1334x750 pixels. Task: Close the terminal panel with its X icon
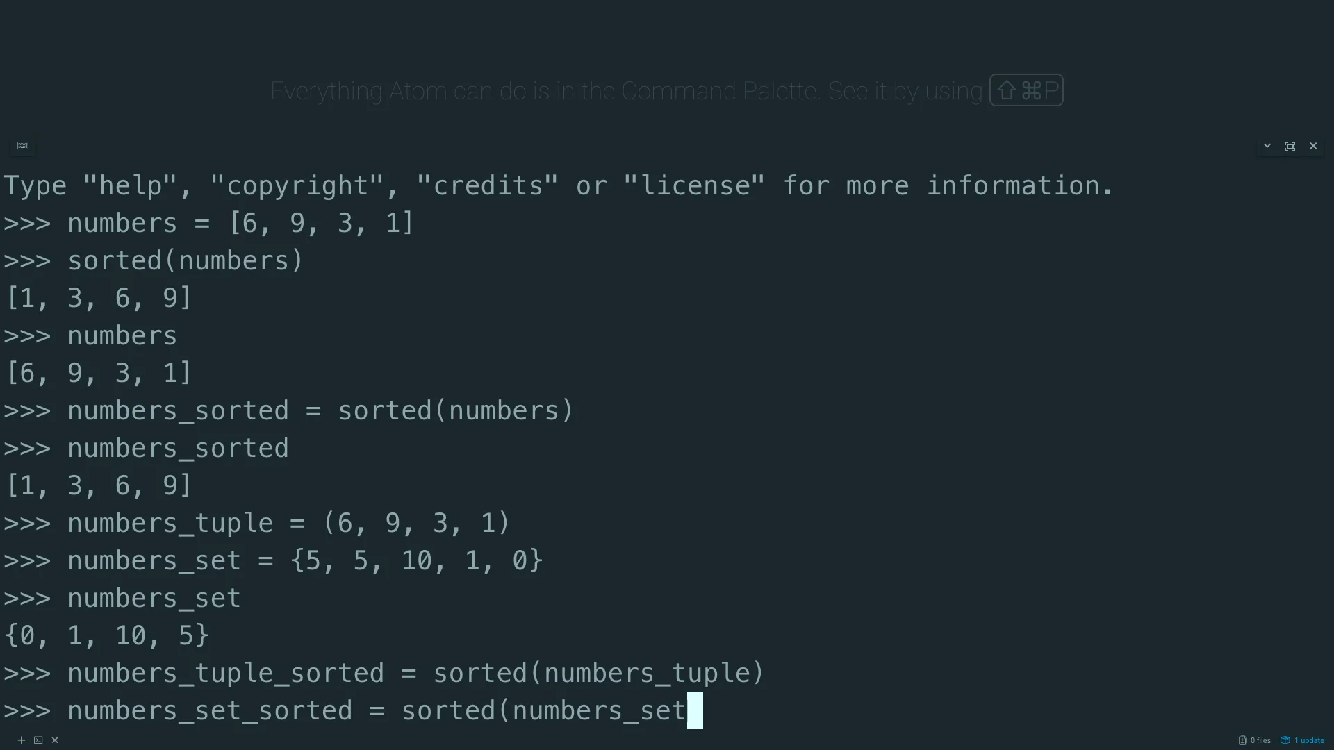coord(1313,146)
